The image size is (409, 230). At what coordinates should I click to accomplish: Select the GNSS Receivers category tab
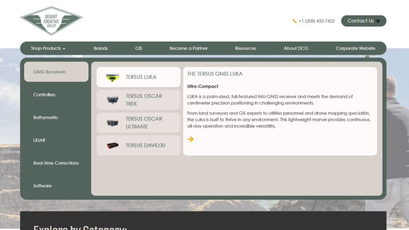click(56, 72)
